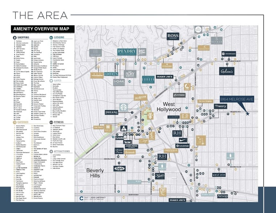Select the Eateries legend heading
This screenshot has width=276, height=213.
(23, 122)
